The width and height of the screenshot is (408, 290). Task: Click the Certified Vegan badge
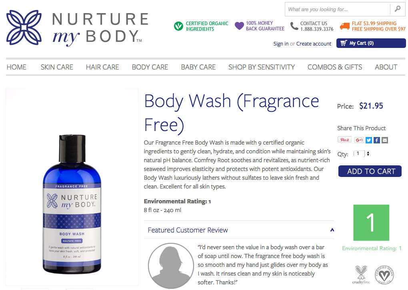point(384,275)
